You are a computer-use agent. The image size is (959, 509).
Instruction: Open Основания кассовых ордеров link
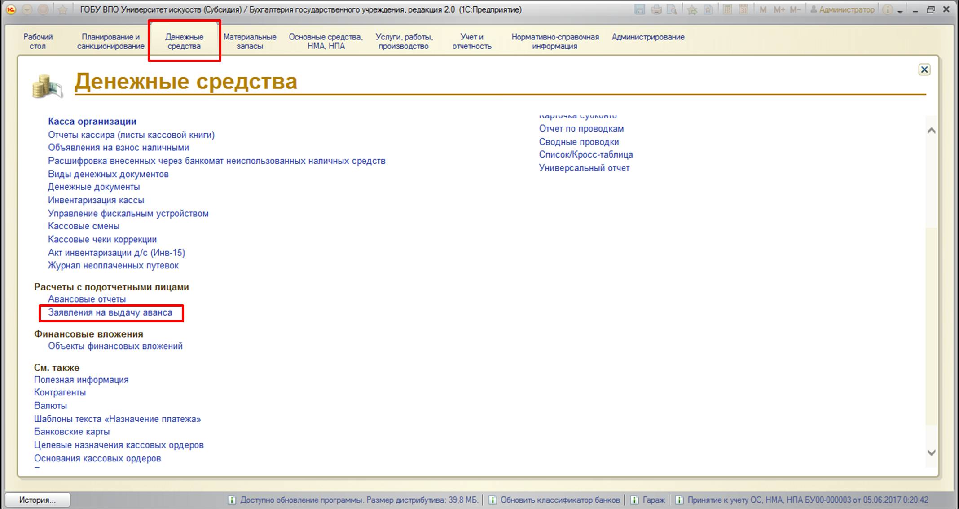click(x=97, y=458)
